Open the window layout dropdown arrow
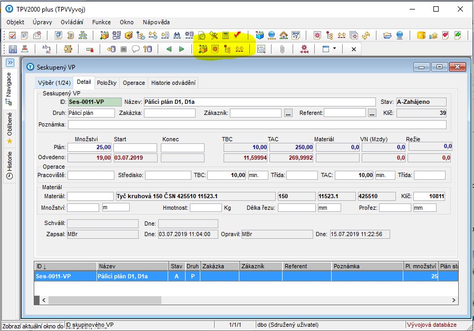 [x=334, y=48]
